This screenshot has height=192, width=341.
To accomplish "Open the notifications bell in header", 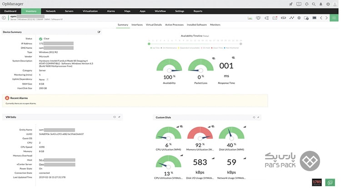I will (x=321, y=4).
